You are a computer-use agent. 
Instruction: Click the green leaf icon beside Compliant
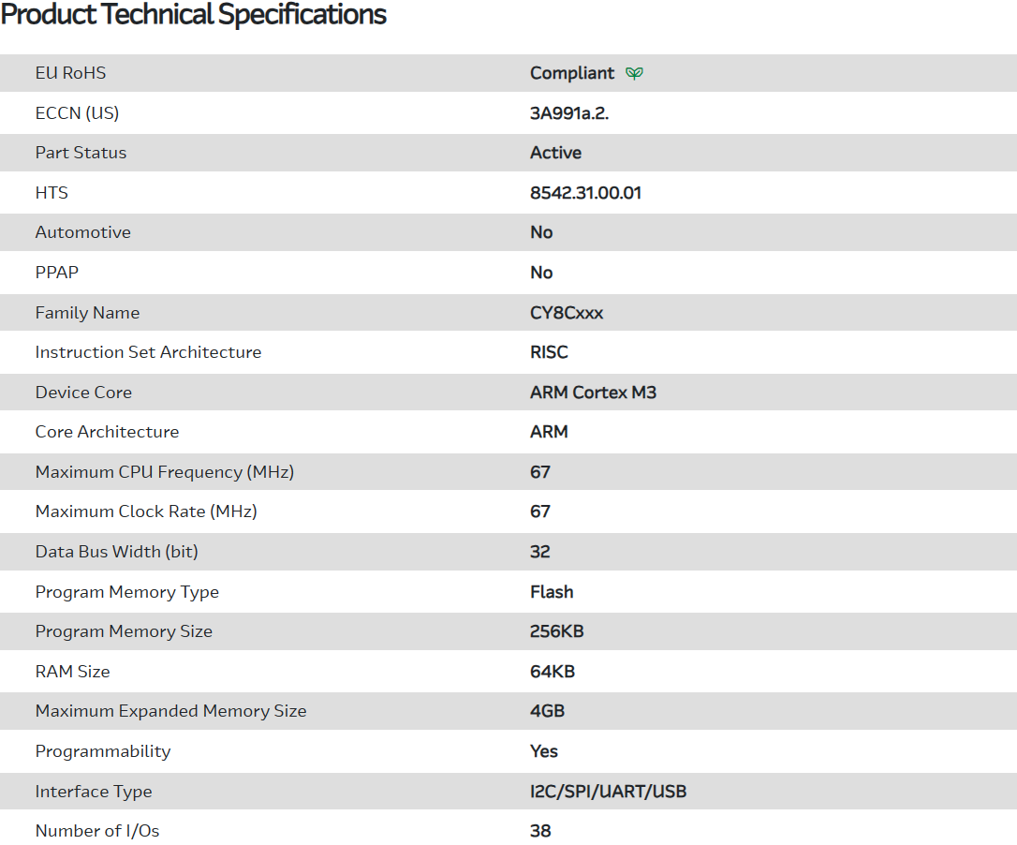pyautogui.click(x=635, y=73)
